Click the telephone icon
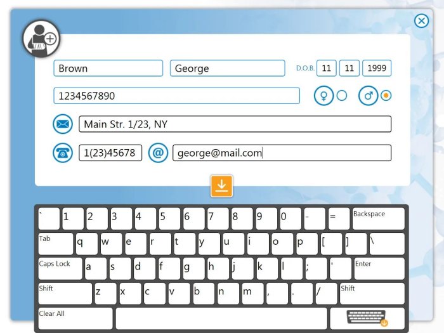444x333 pixels. click(63, 153)
